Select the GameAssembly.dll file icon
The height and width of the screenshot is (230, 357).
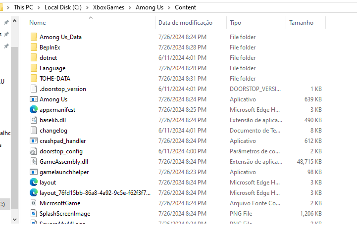click(33, 162)
